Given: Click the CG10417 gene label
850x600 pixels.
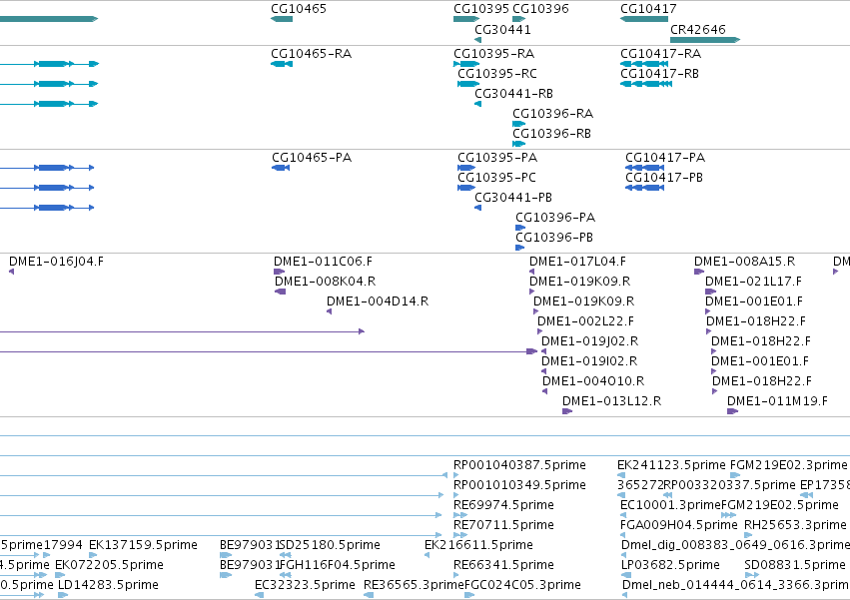Looking at the screenshot, I should [648, 9].
